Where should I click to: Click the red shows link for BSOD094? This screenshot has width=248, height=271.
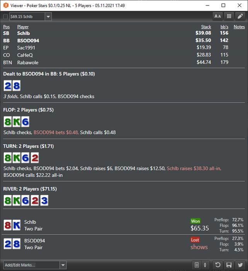[x=199, y=247]
